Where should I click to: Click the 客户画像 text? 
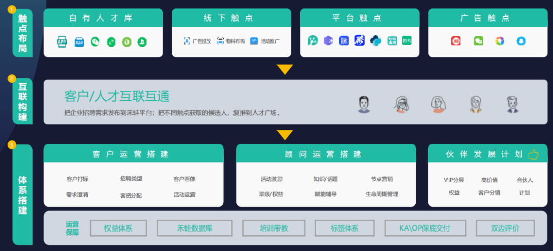184,179
